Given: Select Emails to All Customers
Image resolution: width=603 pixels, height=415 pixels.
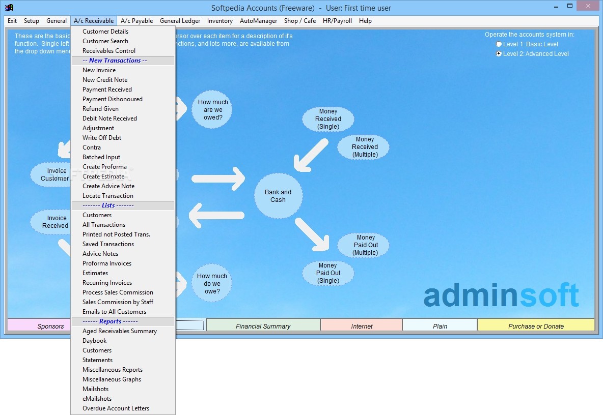Looking at the screenshot, I should pos(123,312).
